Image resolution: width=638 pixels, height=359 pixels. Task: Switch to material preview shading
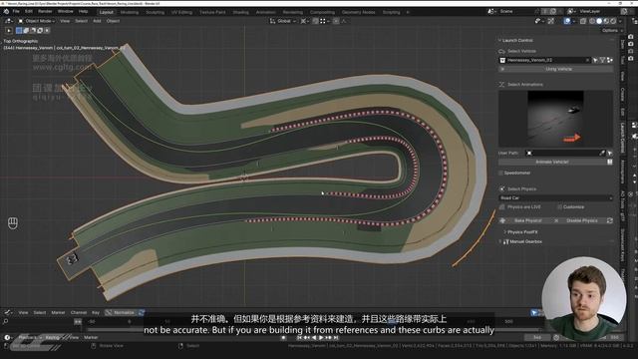pyautogui.click(x=606, y=21)
